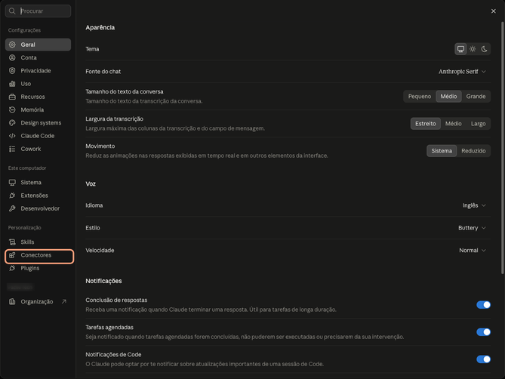The image size is (505, 379).
Task: Open the Claude Code settings
Action: click(x=38, y=136)
